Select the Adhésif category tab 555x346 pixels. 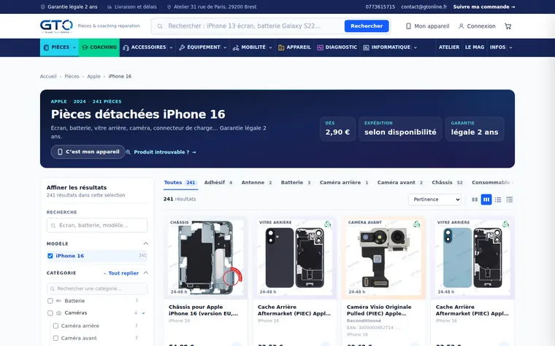point(218,183)
